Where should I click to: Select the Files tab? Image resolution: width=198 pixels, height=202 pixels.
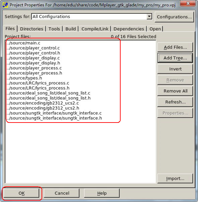click(x=10, y=28)
